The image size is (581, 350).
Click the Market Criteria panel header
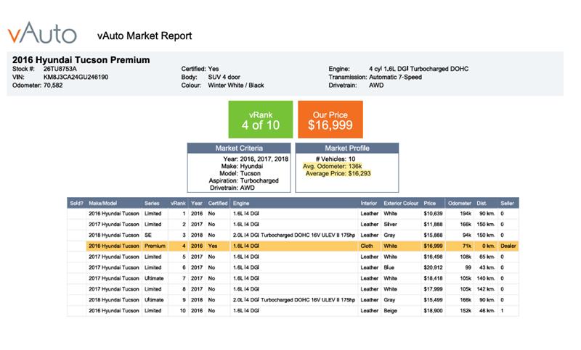click(239, 149)
